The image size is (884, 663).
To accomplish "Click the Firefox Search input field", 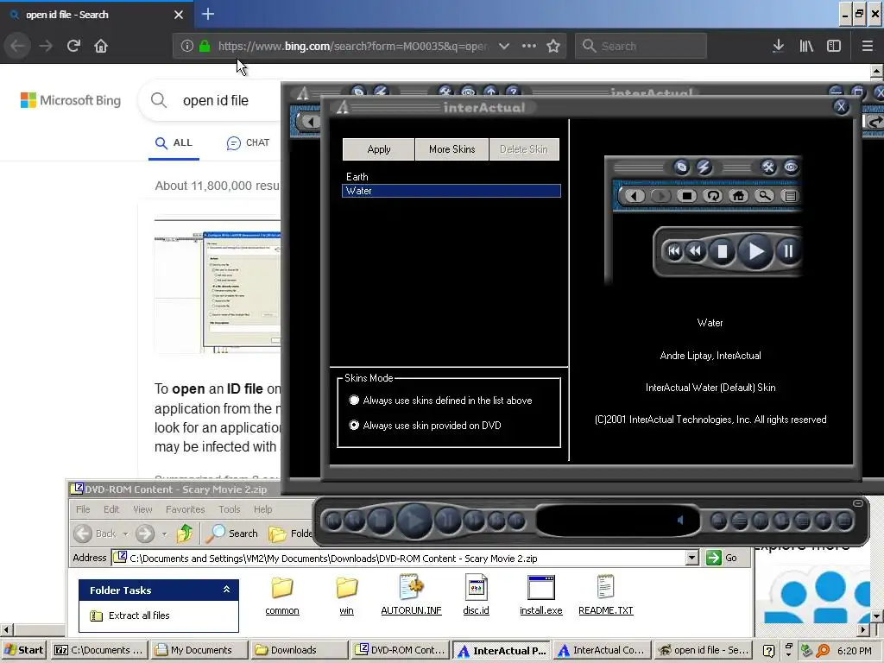I will tap(641, 46).
